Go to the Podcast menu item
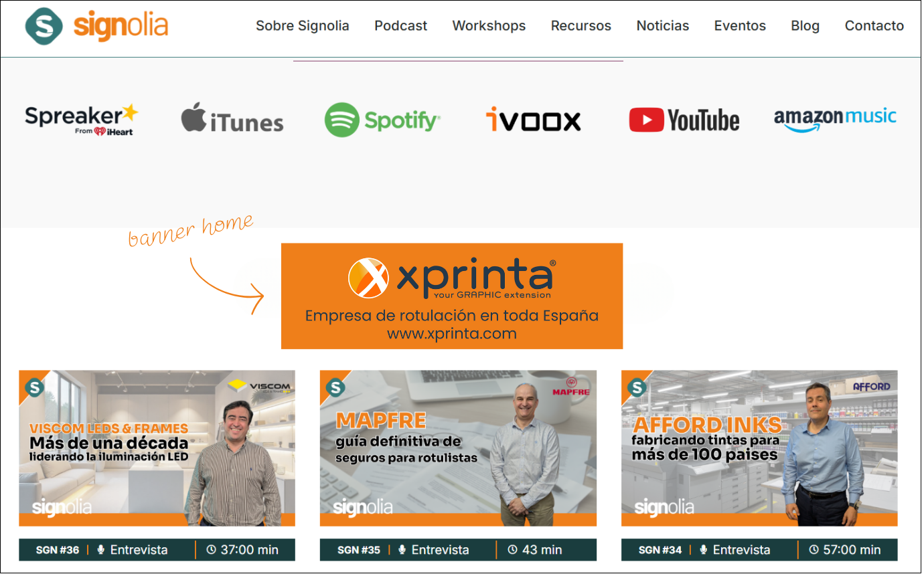Screen dimensions: 922x574 [x=401, y=26]
